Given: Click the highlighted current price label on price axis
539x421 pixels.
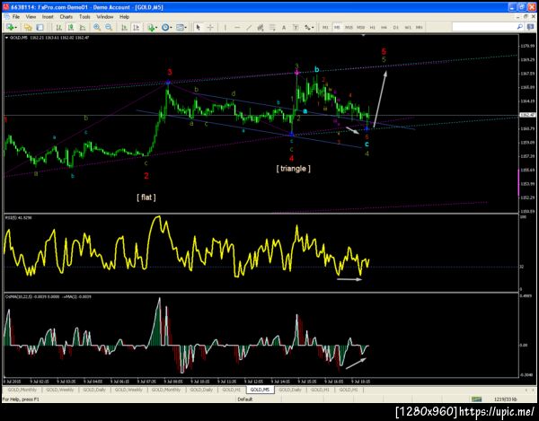Looking at the screenshot, I should click(527, 115).
